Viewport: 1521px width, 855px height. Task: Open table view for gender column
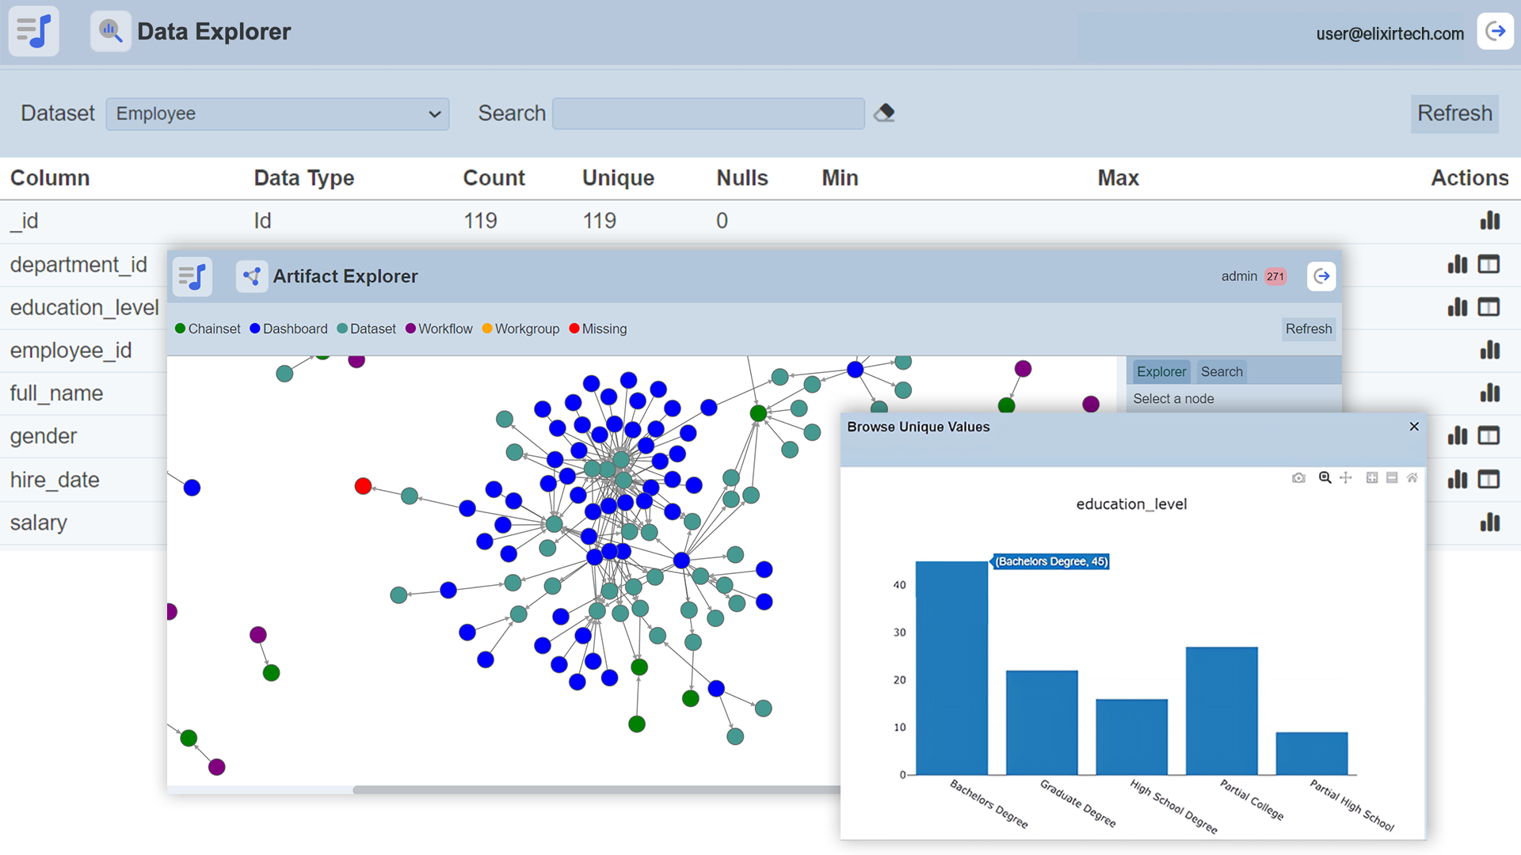(1489, 436)
